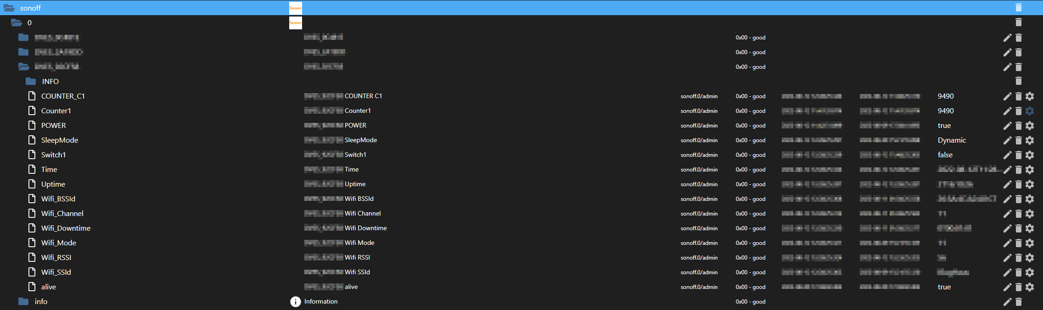Collapse the sonoff root folder
The width and height of the screenshot is (1043, 310).
click(9, 8)
